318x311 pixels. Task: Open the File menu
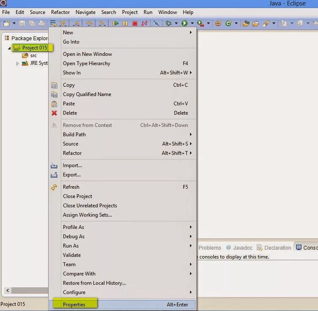[x=6, y=12]
